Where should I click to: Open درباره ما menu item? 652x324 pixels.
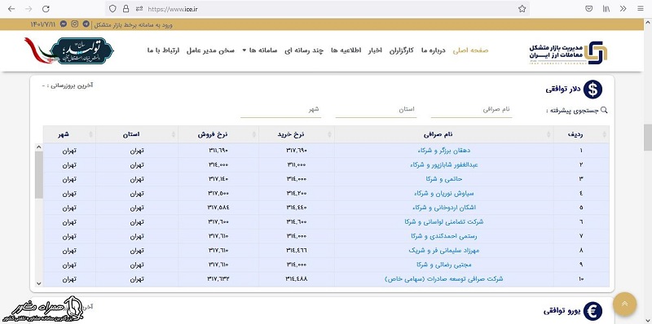pyautogui.click(x=434, y=50)
